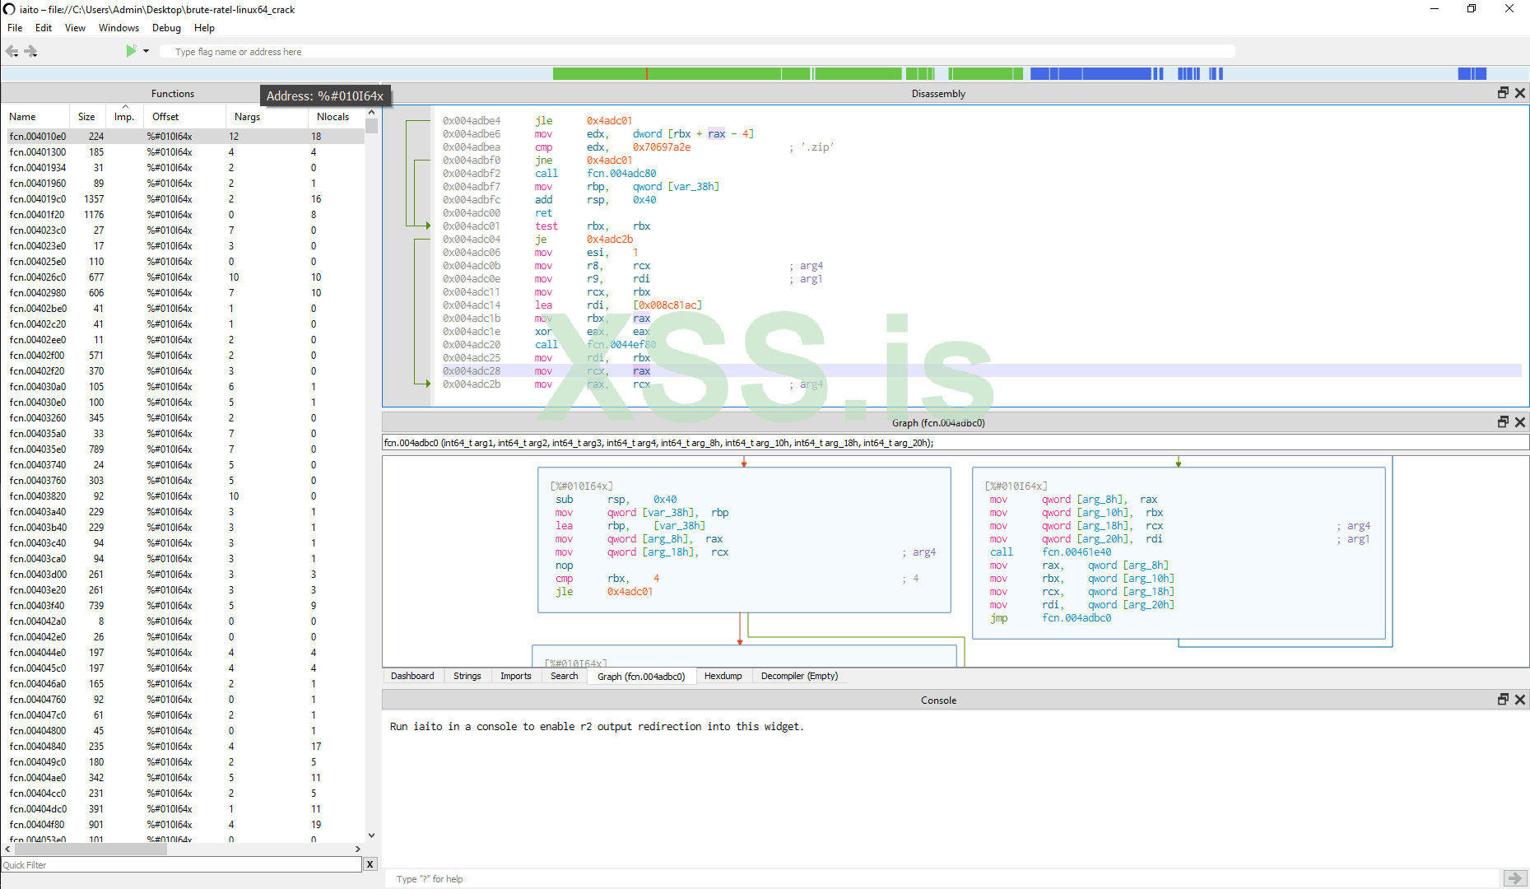The image size is (1530, 889).
Task: Clear the Quick Filter with the X button
Action: click(x=370, y=864)
